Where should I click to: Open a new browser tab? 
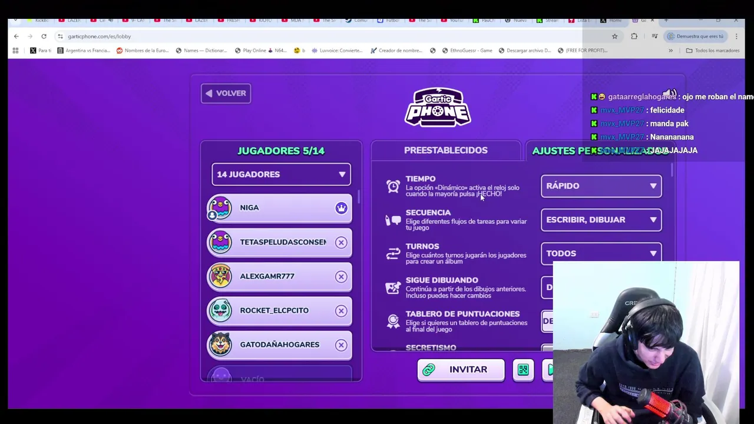pyautogui.click(x=666, y=20)
